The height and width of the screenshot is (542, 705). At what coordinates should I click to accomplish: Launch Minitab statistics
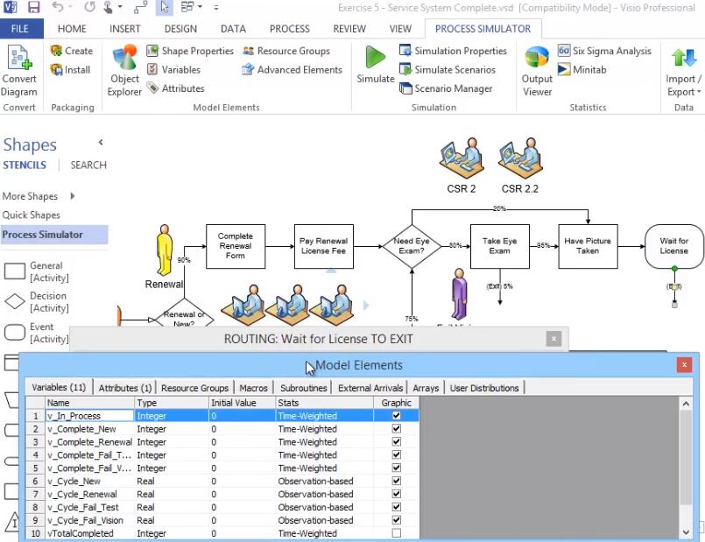[582, 70]
